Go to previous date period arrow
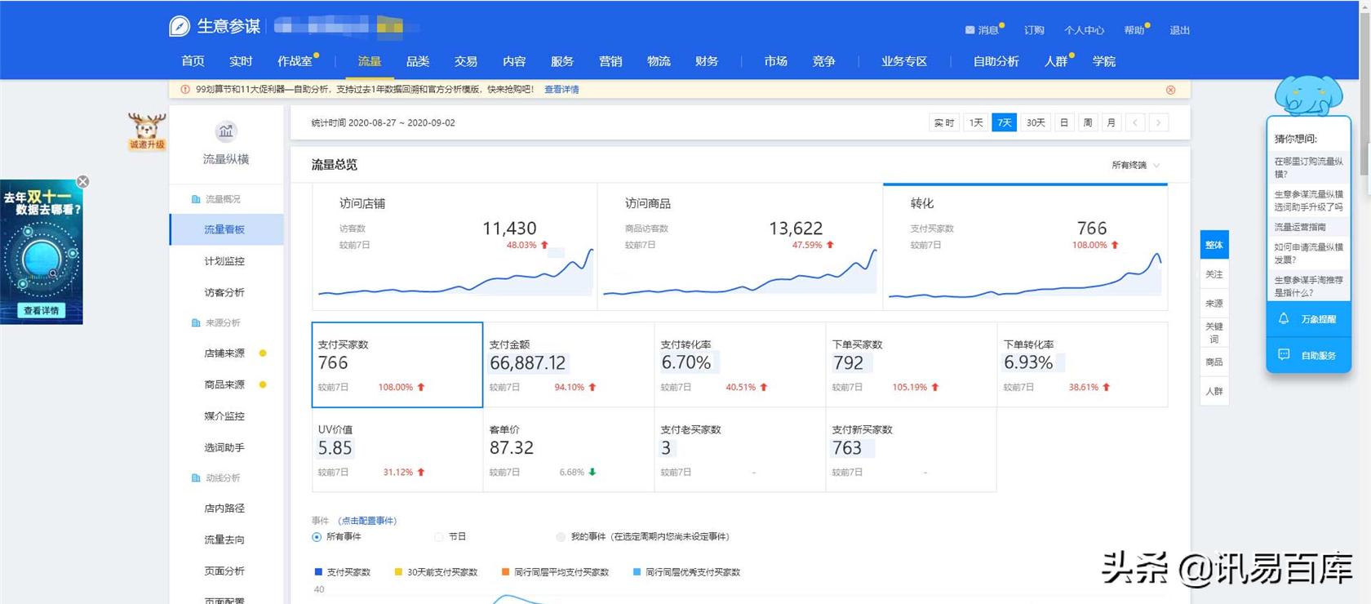Image resolution: width=1371 pixels, height=604 pixels. point(1134,122)
